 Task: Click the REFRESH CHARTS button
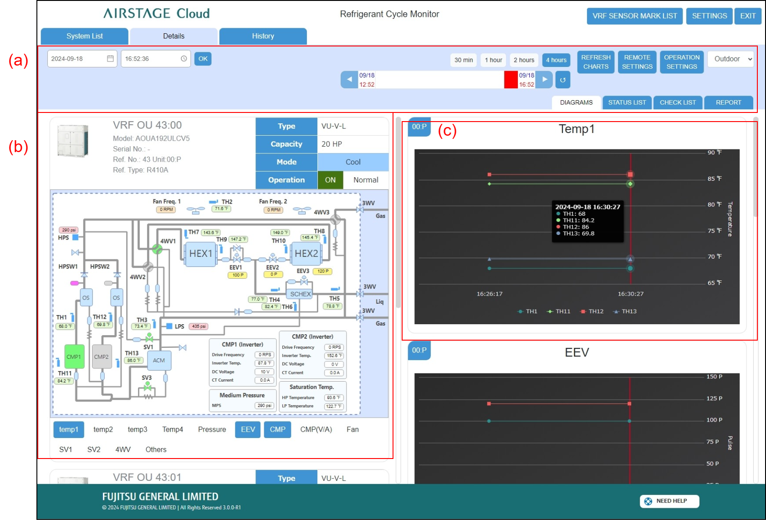[x=596, y=62]
